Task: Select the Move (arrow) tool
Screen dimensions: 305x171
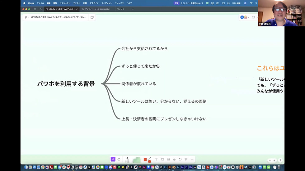Action: point(113,159)
